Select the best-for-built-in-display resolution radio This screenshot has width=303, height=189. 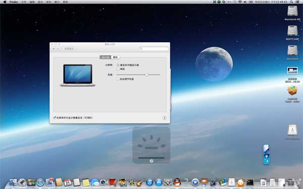tap(118, 65)
